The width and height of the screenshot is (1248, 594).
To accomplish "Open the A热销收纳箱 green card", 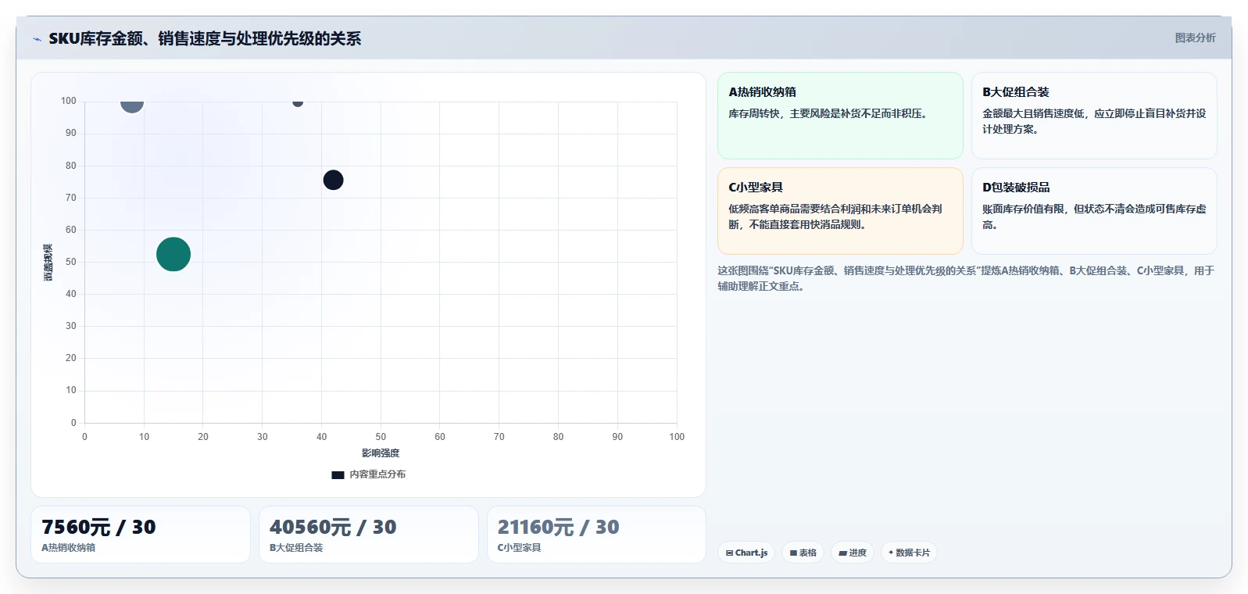I will [x=840, y=116].
